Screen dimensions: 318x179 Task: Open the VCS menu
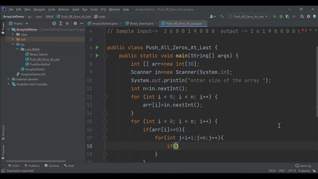[x=103, y=9]
